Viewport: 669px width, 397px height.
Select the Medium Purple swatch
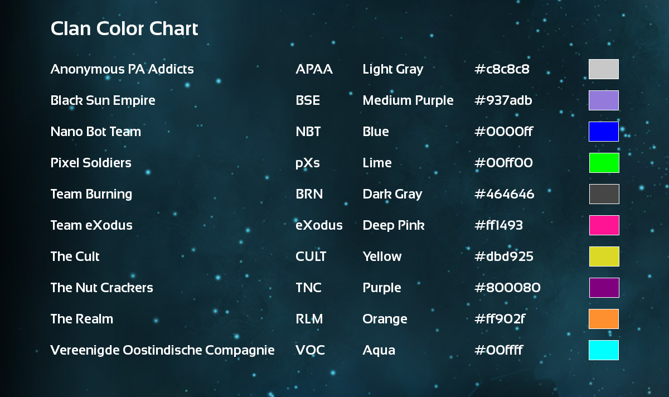click(x=603, y=100)
